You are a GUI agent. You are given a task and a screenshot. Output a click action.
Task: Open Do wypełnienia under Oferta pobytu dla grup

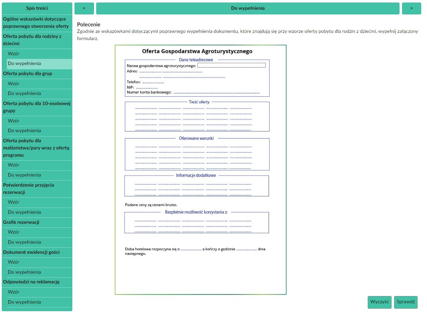pyautogui.click(x=24, y=93)
